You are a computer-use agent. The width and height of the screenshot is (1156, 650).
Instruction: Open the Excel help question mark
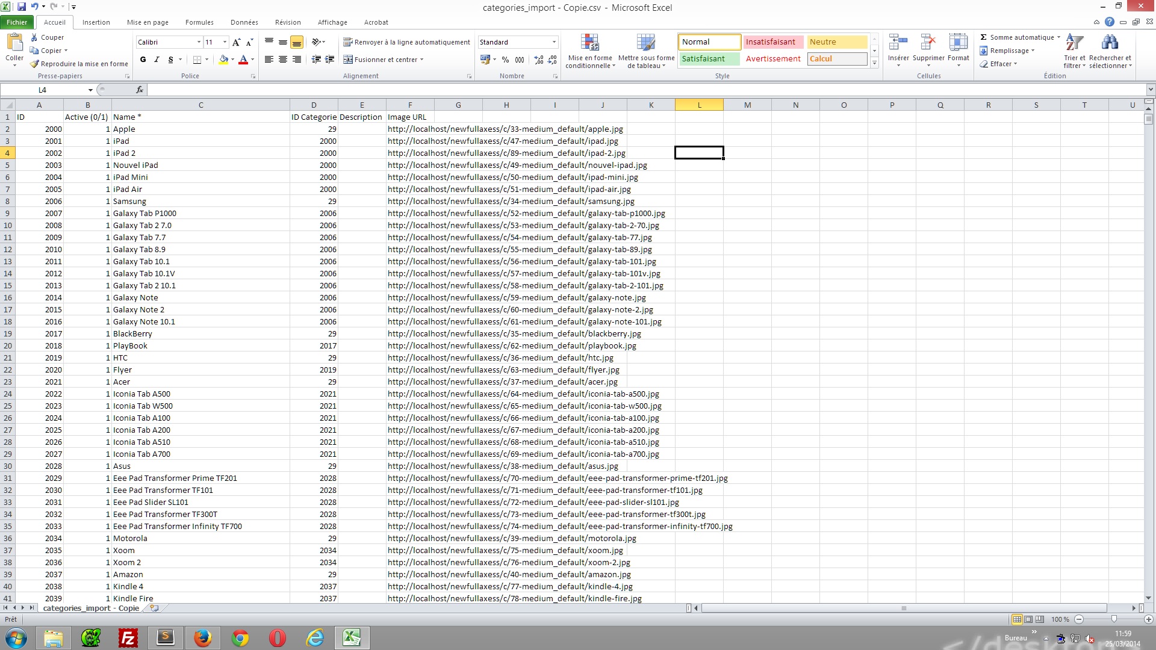[1110, 22]
